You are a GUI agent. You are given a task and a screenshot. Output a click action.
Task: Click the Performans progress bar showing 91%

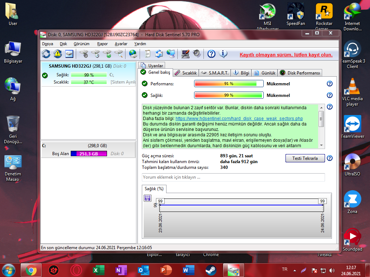click(229, 84)
